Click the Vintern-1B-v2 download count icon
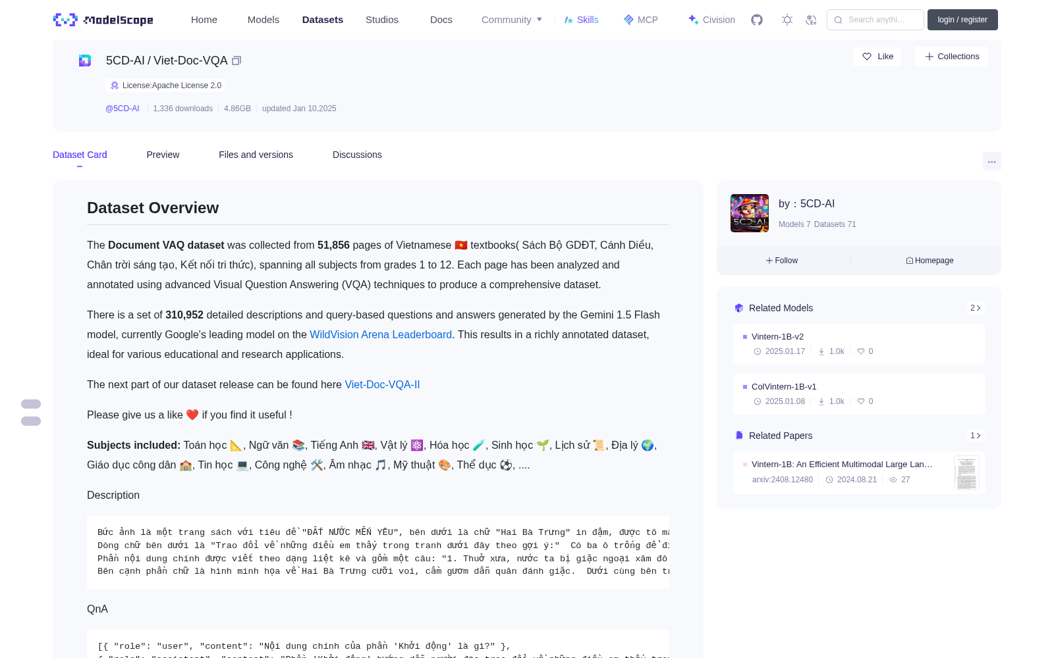Screen dimensions: 1054x658 coord(821,351)
